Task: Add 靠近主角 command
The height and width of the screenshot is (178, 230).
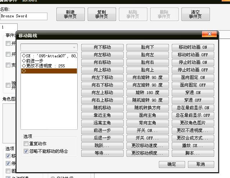Action: (102, 115)
